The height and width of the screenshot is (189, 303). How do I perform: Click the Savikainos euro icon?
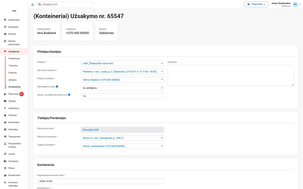pos(5,108)
